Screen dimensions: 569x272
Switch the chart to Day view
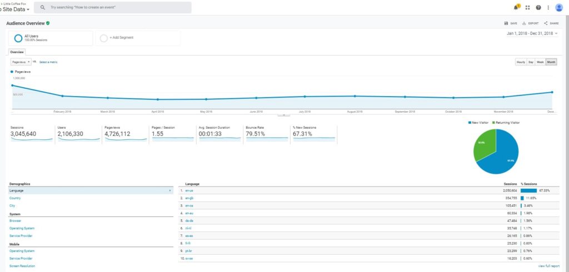click(x=531, y=62)
